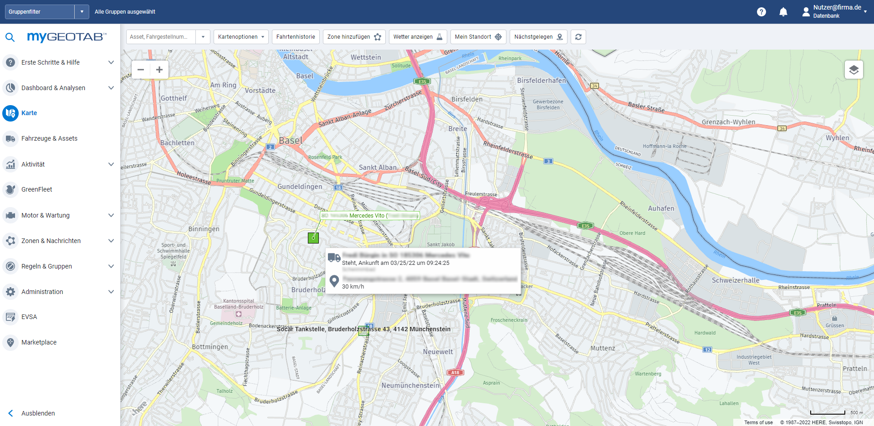The width and height of the screenshot is (874, 426).
Task: Zoom in with the plus button
Action: (x=159, y=70)
